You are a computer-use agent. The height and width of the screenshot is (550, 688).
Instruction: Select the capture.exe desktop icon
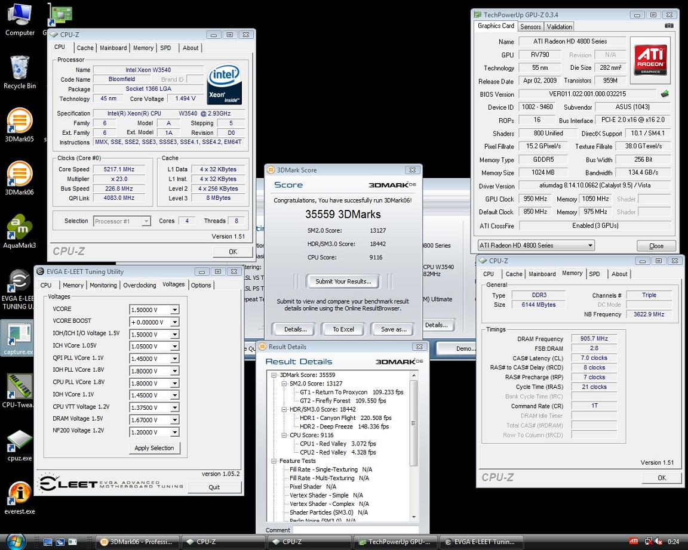point(17,338)
